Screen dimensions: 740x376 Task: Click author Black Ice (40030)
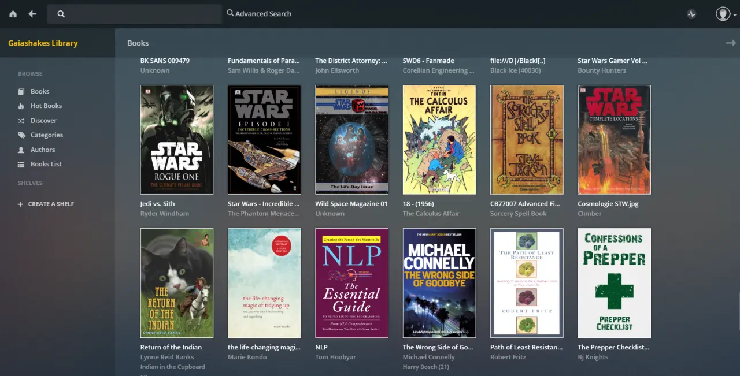[516, 70]
